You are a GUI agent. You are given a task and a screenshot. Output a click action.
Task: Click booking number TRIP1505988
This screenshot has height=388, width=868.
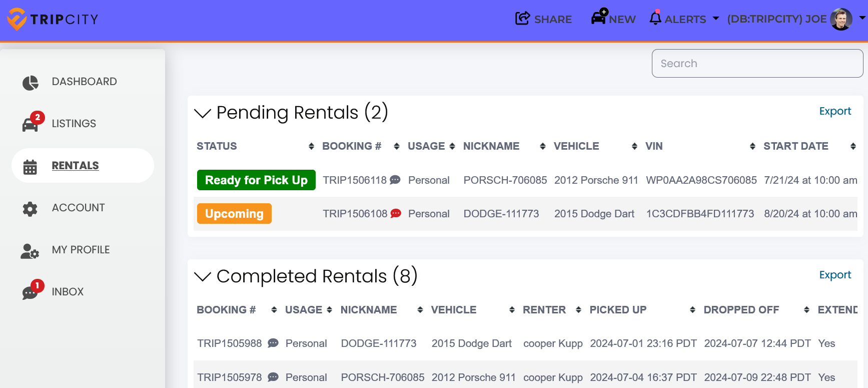tap(230, 343)
